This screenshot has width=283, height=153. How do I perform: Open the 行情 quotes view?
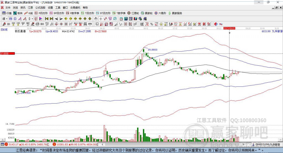tap(7, 13)
